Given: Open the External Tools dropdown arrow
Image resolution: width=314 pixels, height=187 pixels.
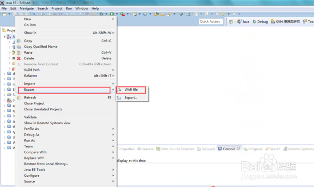Looking at the screenshot, I should click(127, 14).
